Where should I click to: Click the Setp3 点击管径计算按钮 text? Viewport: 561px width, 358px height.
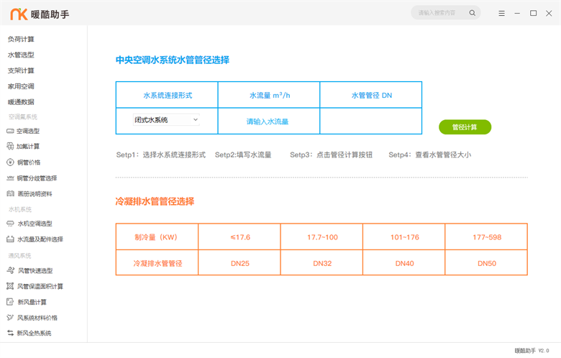pos(331,155)
